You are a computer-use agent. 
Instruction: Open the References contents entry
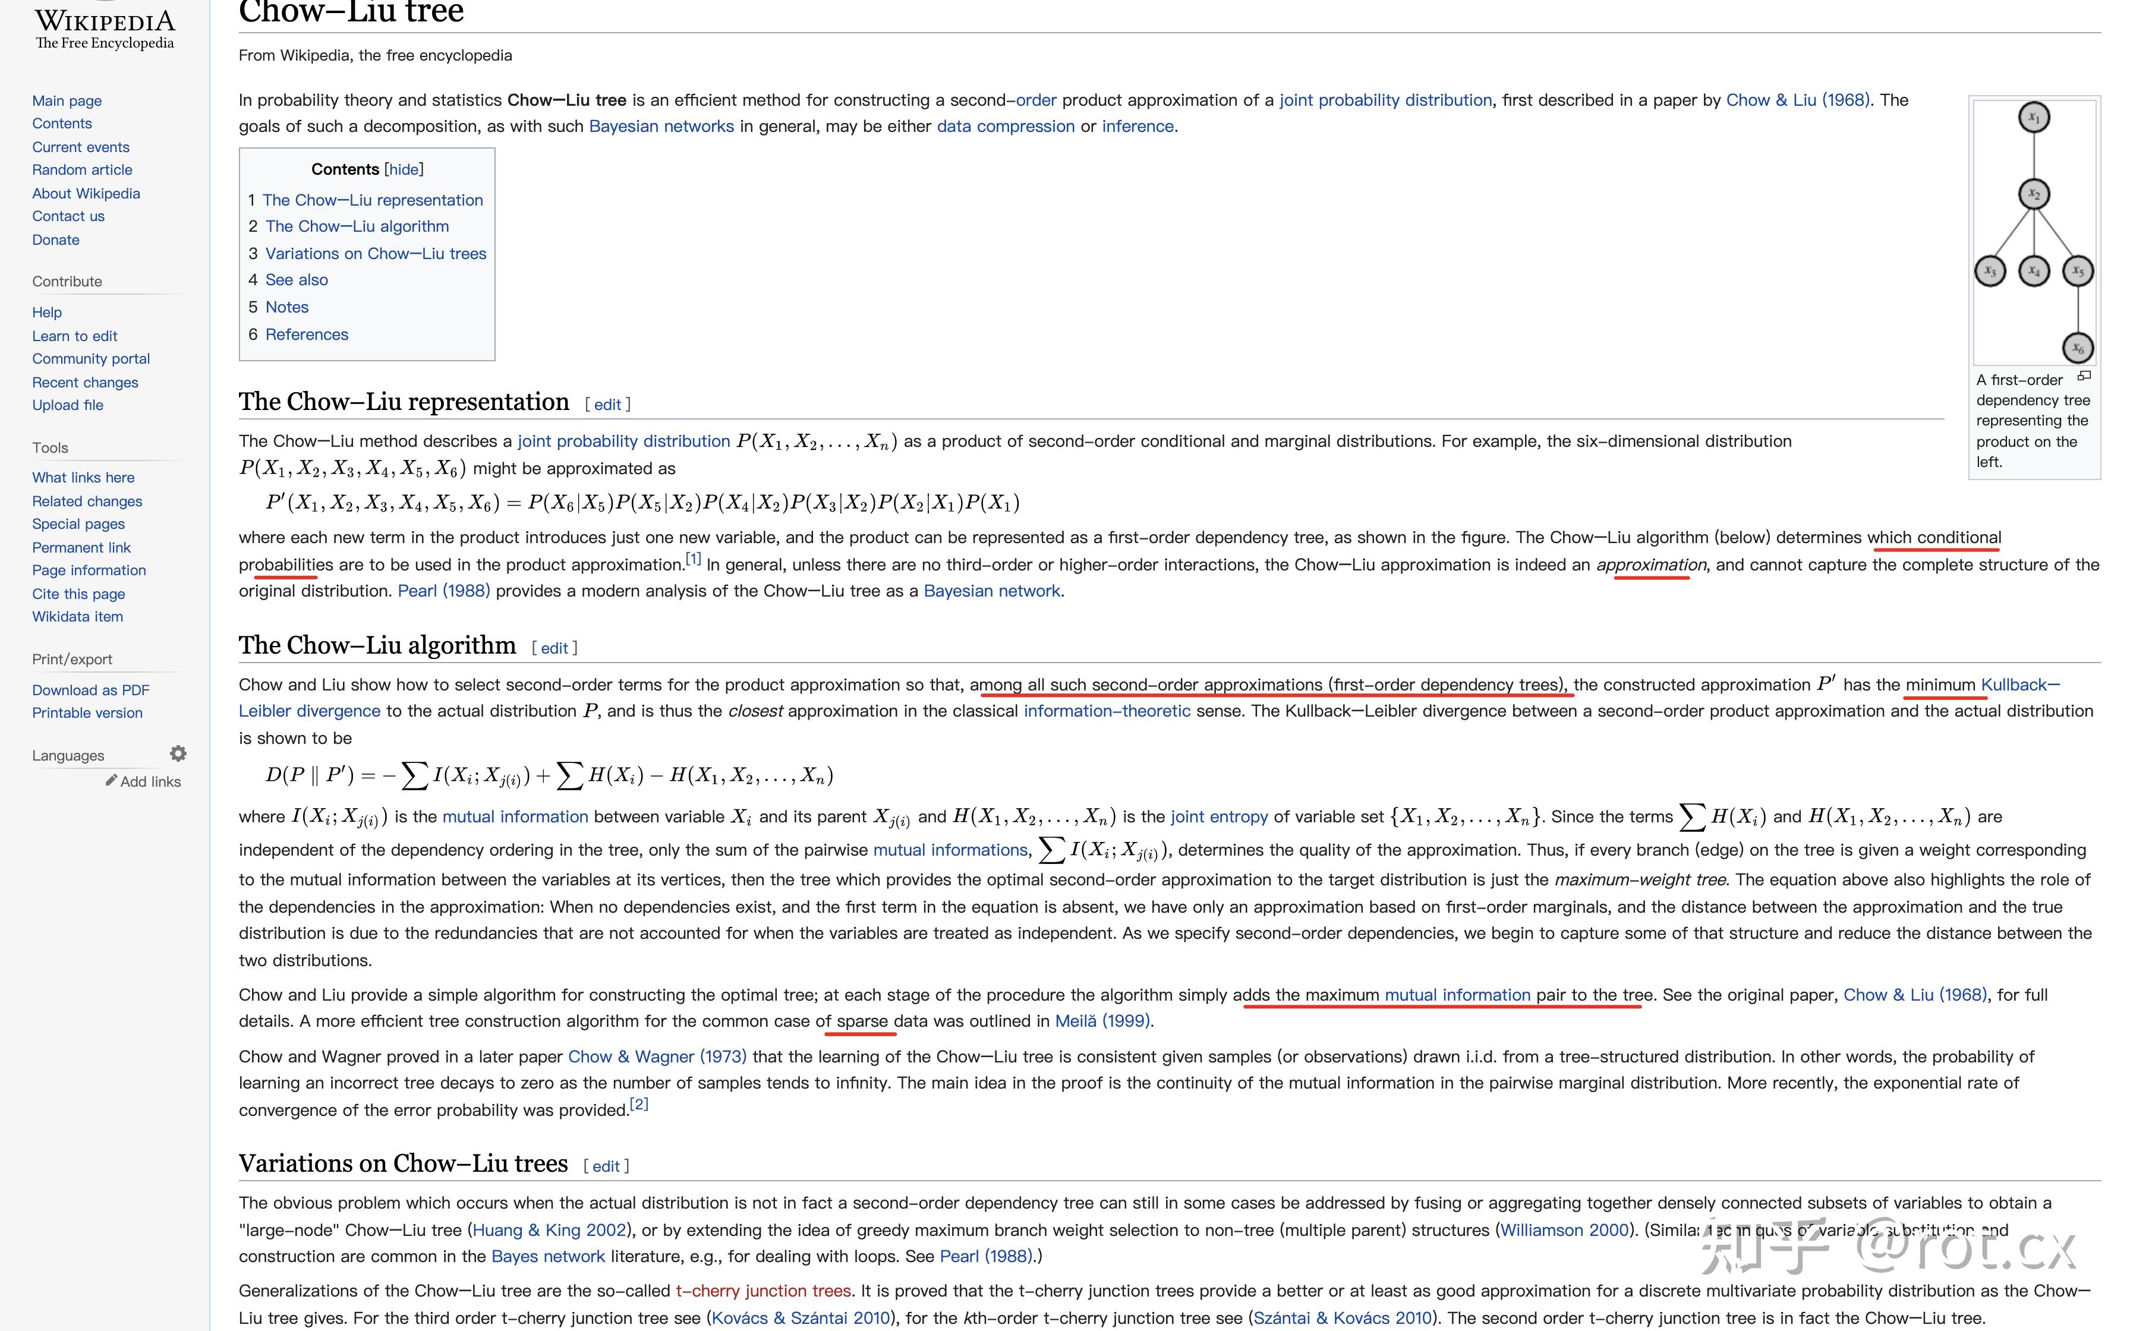click(x=306, y=335)
